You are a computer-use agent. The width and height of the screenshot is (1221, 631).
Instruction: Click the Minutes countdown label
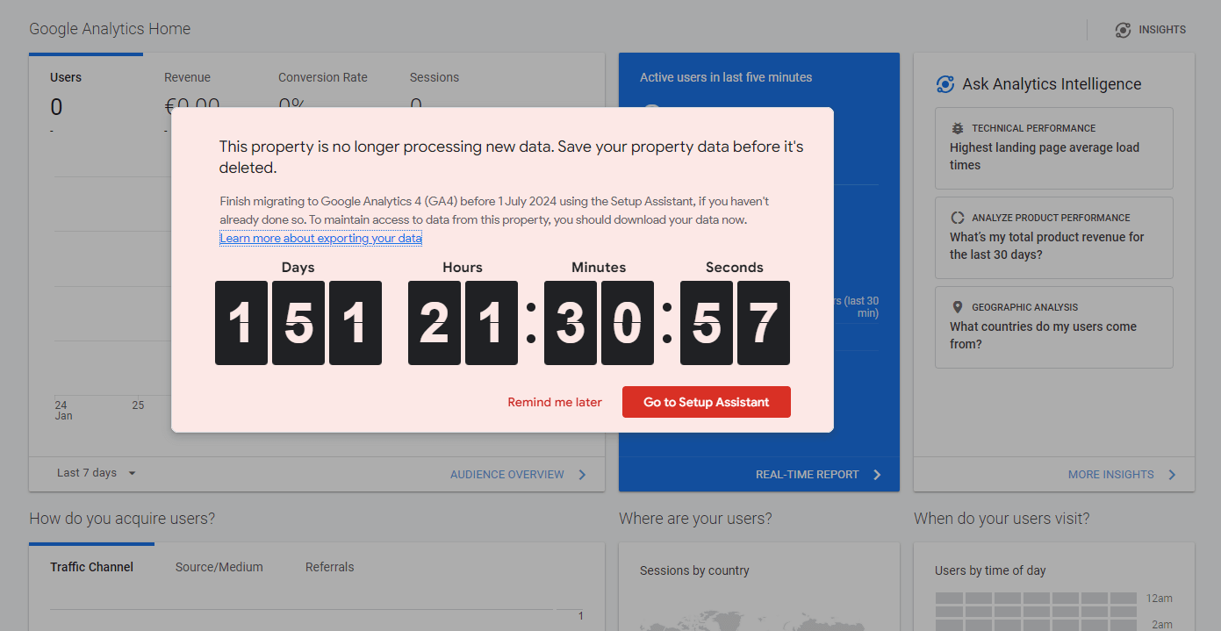599,268
